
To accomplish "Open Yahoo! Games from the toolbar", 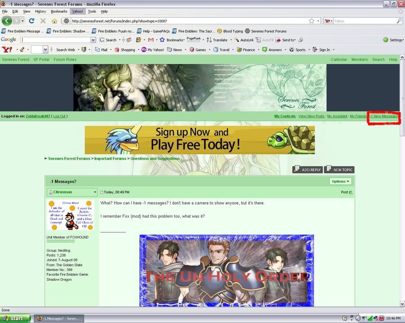I will click(195, 49).
